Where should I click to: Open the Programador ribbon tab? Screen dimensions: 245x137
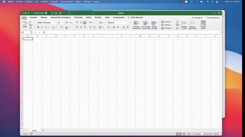(119, 18)
